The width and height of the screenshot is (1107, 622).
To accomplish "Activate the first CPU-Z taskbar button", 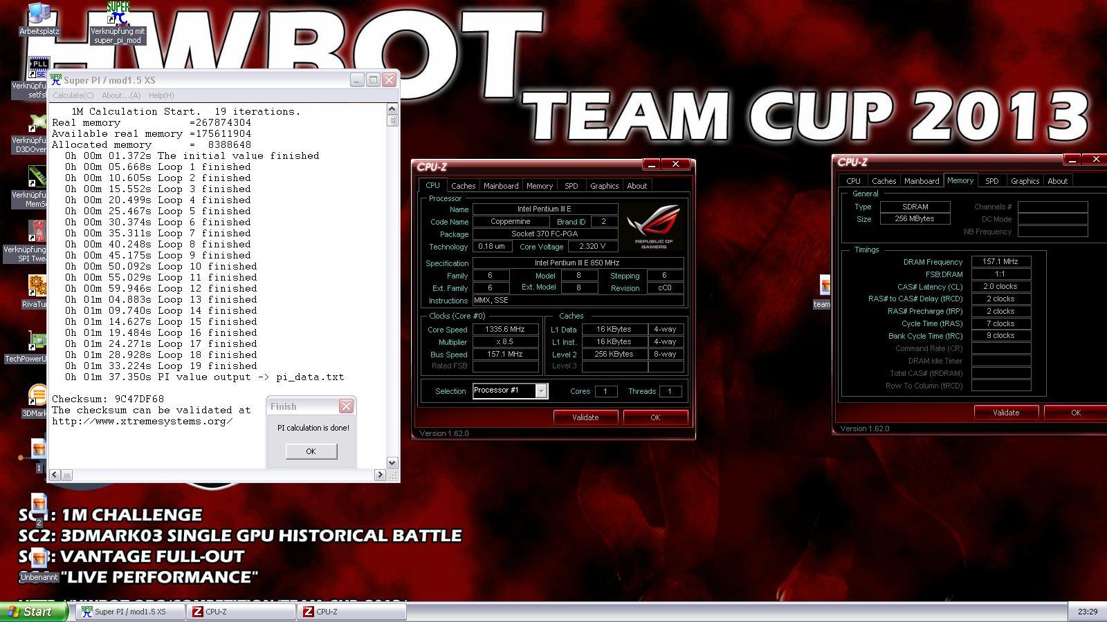I will click(x=241, y=612).
